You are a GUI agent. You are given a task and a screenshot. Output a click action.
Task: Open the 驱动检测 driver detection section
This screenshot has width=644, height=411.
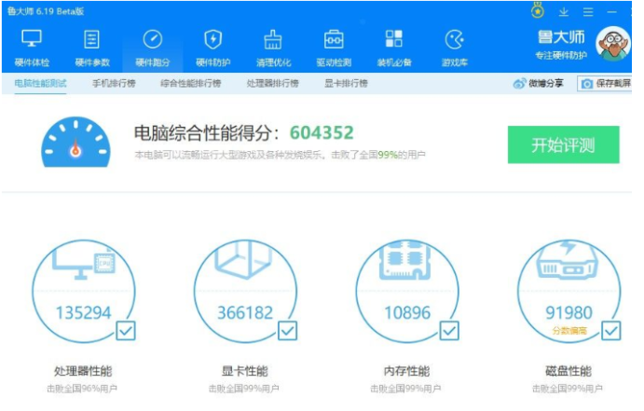[x=334, y=48]
